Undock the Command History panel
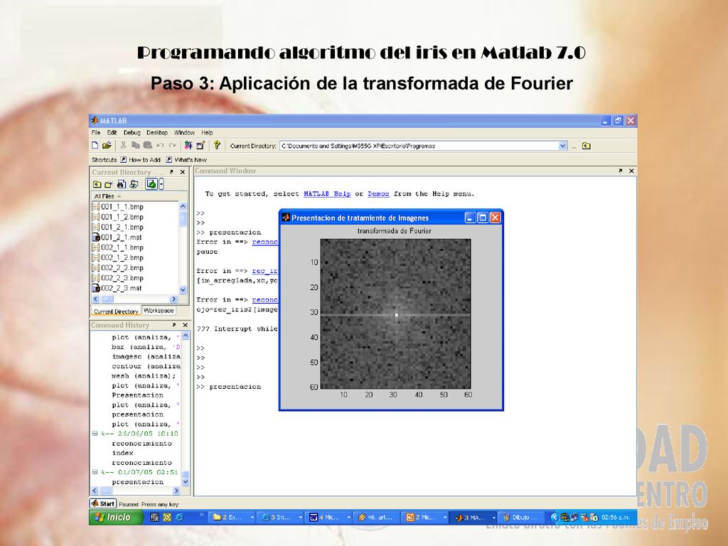The width and height of the screenshot is (728, 546). tap(174, 325)
